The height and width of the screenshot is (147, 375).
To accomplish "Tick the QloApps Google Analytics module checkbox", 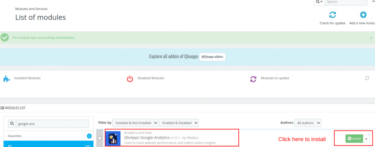I will [x=100, y=138].
